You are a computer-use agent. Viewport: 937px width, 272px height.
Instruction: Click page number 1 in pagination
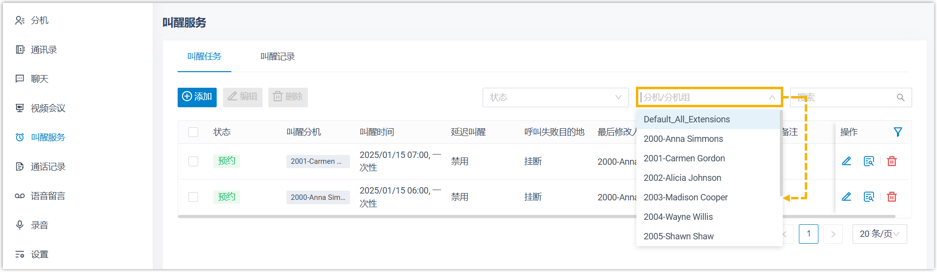pos(808,234)
